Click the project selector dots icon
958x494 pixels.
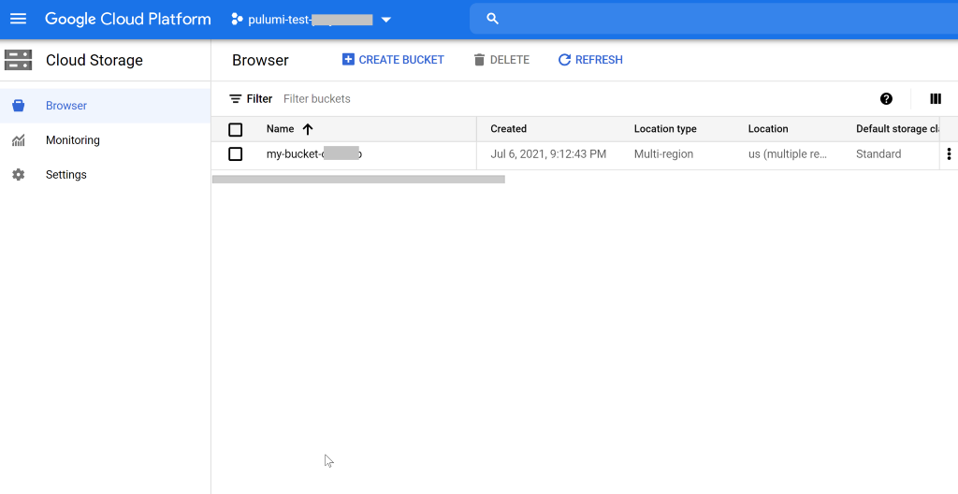pyautogui.click(x=237, y=20)
